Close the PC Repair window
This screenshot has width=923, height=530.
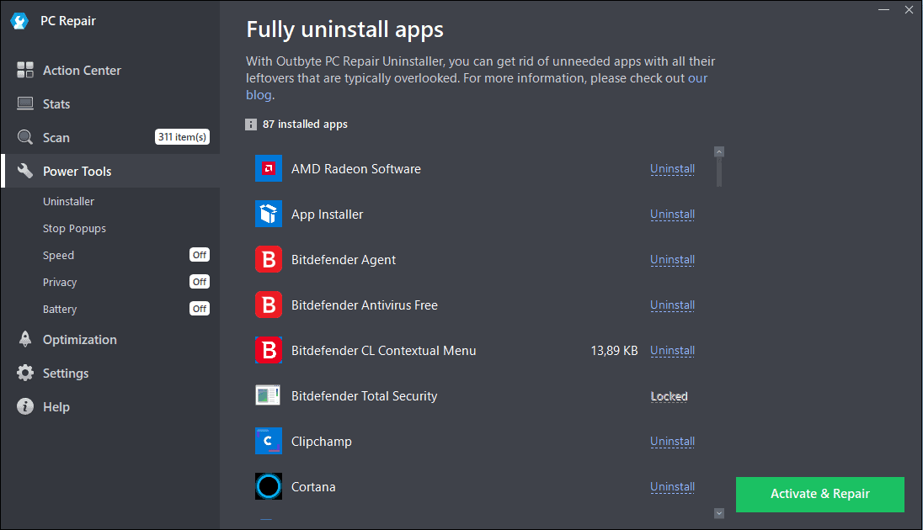909,10
